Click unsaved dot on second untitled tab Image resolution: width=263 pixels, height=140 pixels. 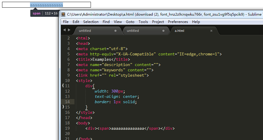click(x=163, y=31)
